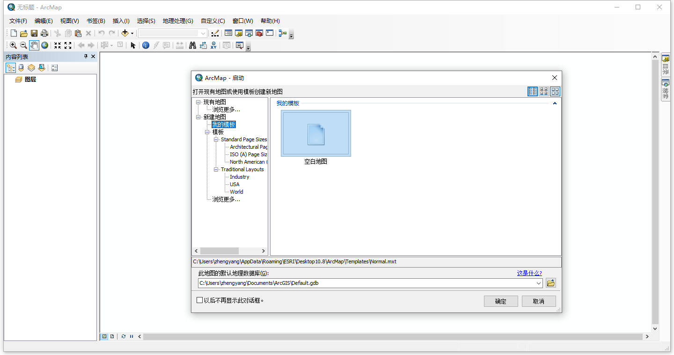Open the map scale combo box
Image resolution: width=674 pixels, height=355 pixels.
point(173,33)
